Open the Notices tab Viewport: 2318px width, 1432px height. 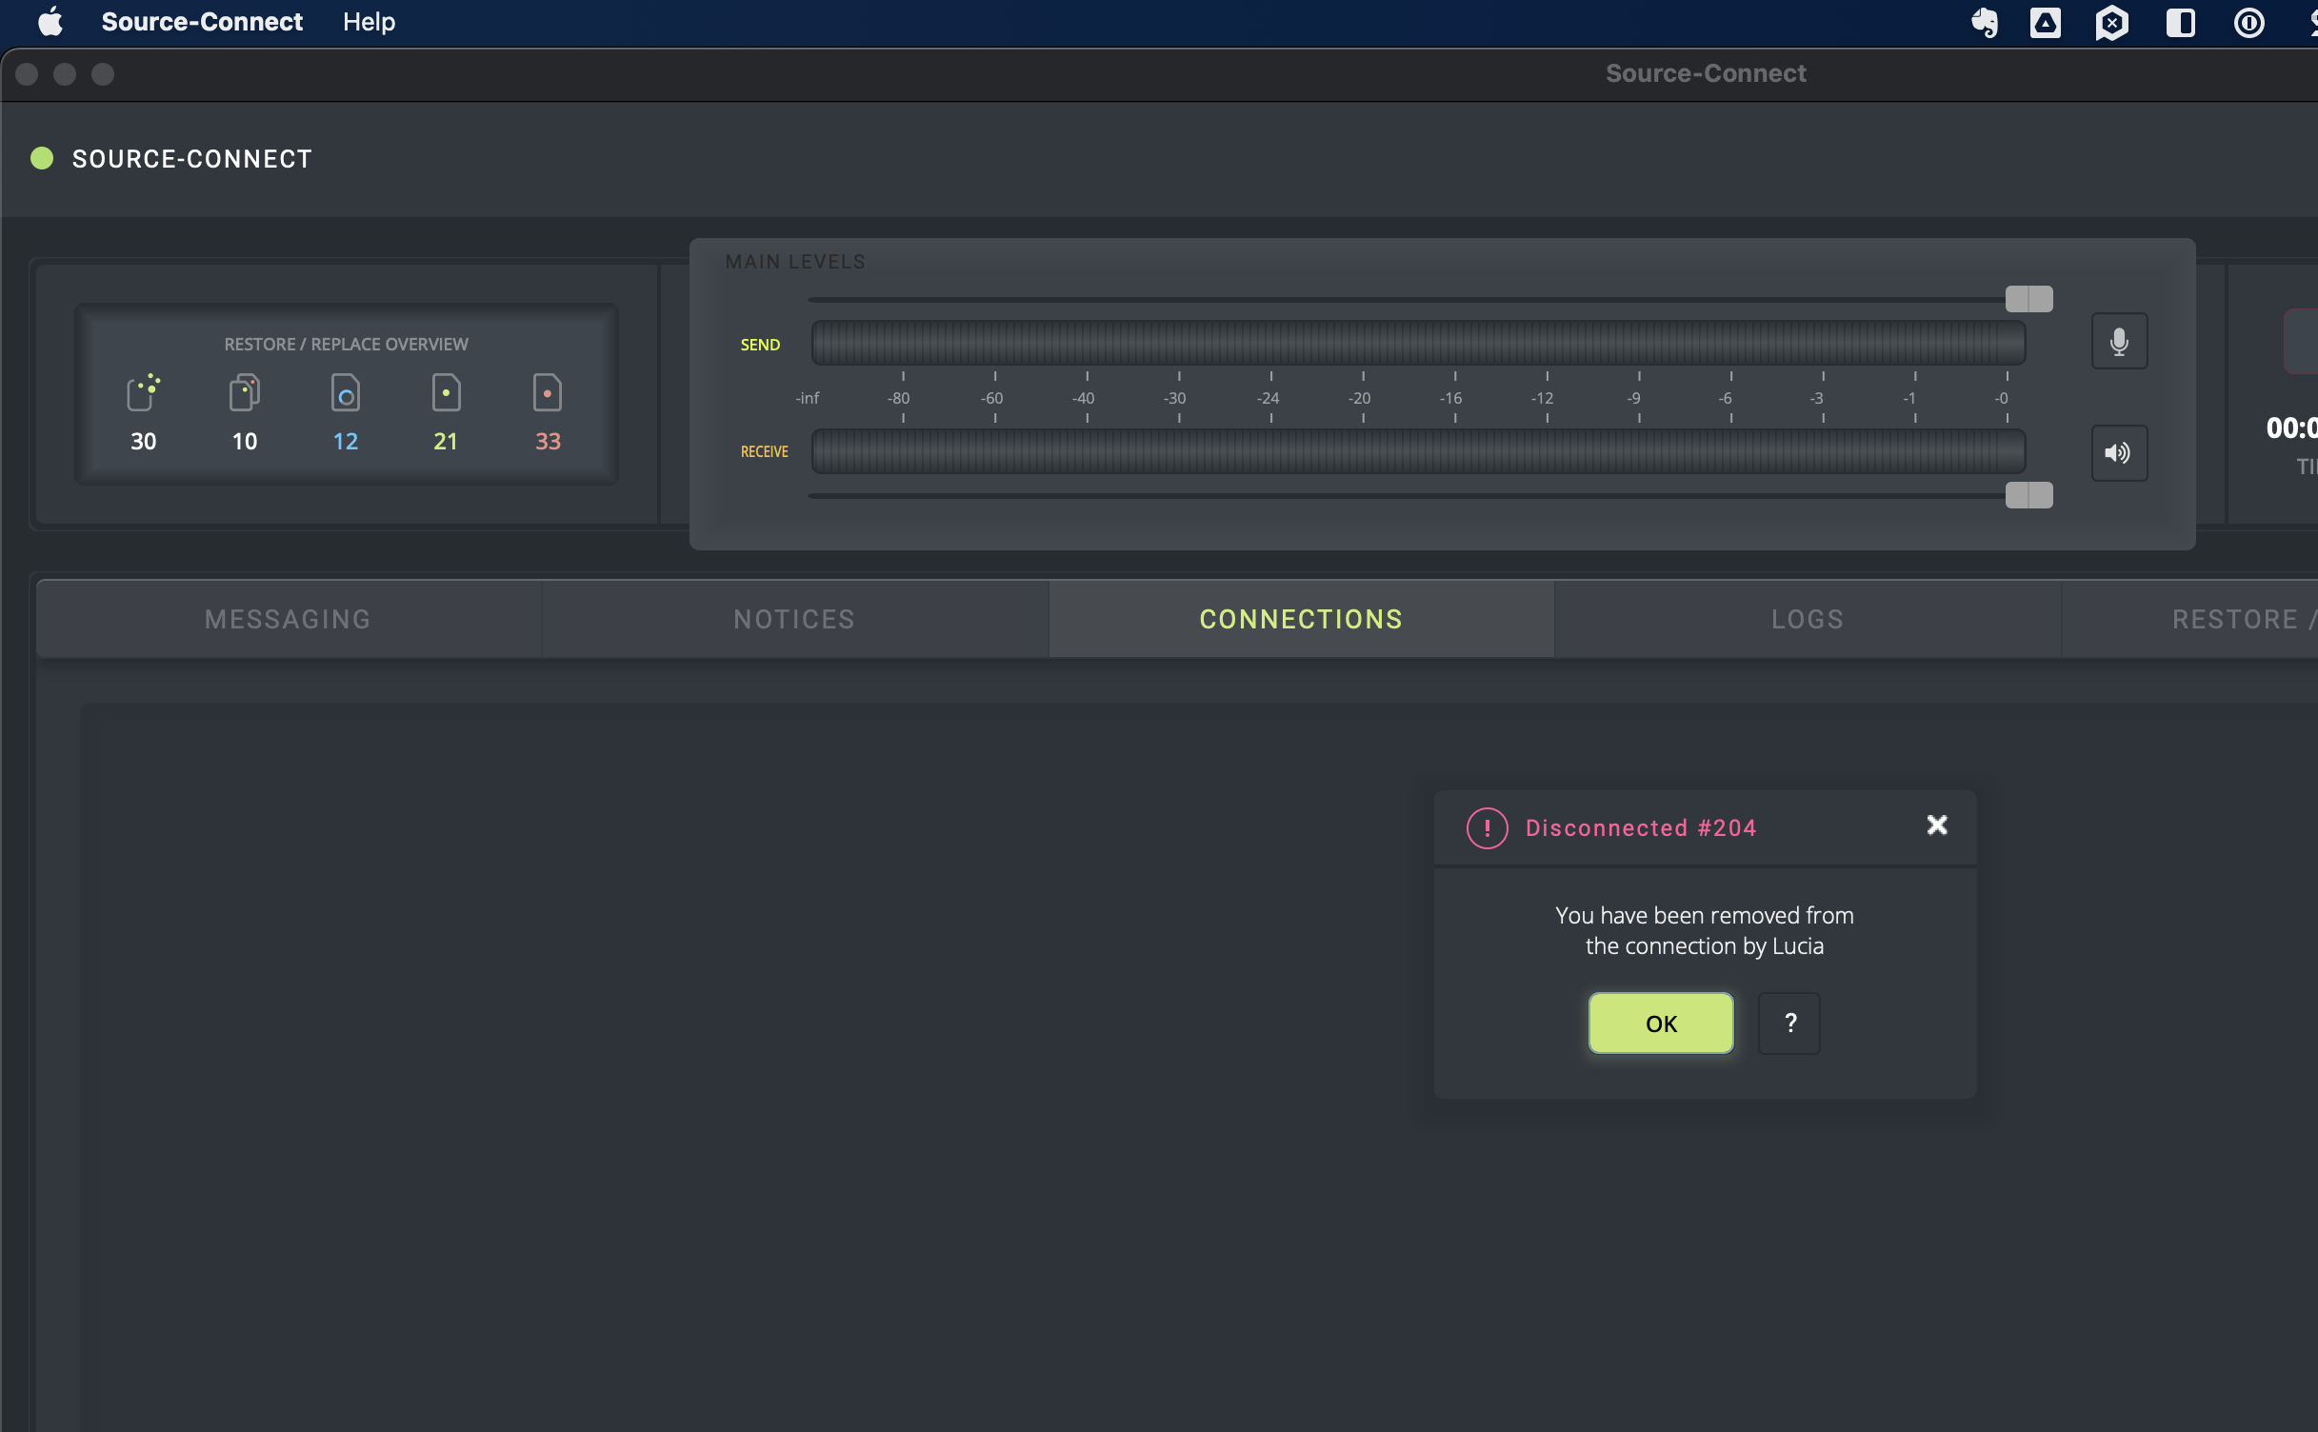coord(794,619)
